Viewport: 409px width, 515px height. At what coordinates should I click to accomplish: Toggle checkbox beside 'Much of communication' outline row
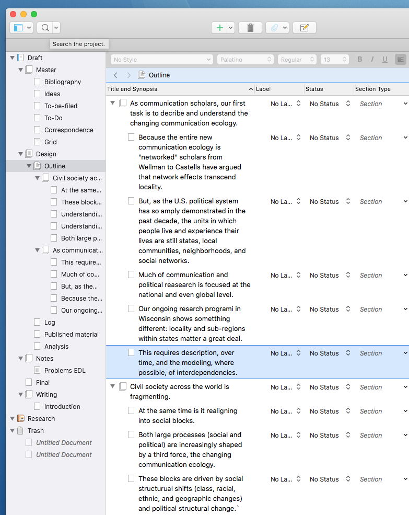[131, 274]
